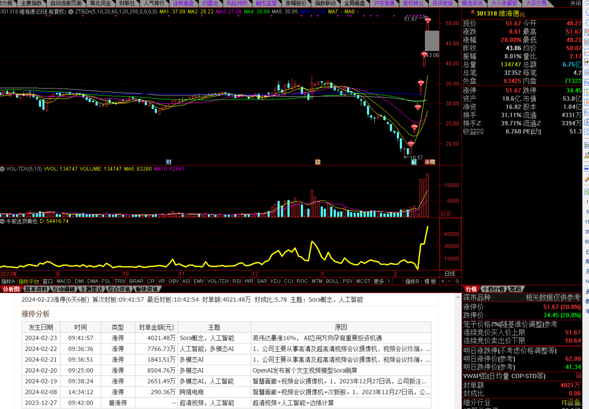Click the 原因 column header
This screenshot has width=589, height=409.
[341, 327]
